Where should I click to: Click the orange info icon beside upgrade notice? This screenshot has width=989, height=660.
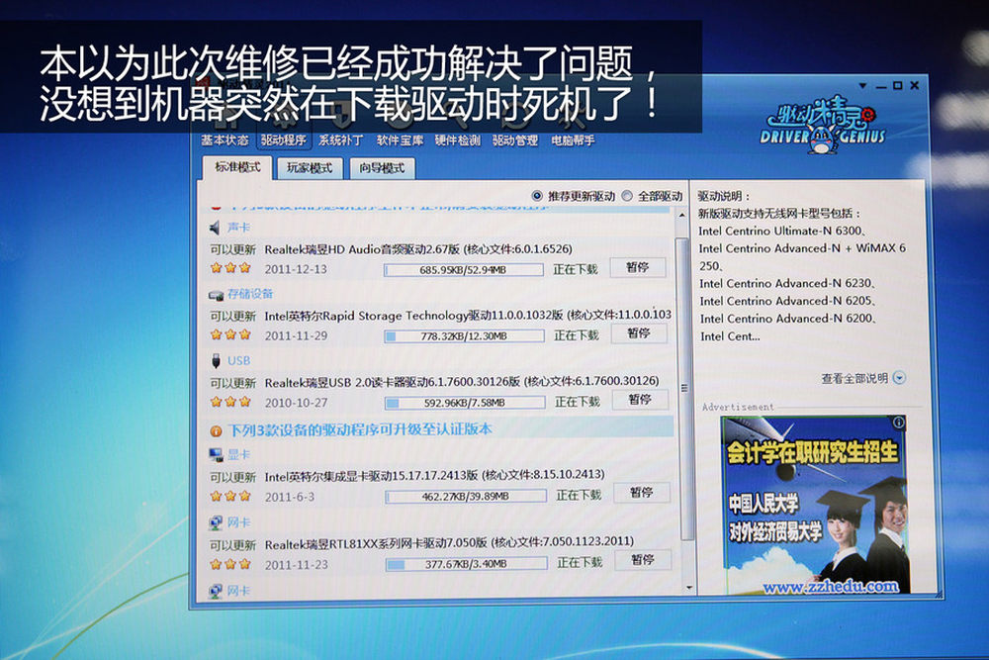[x=216, y=431]
